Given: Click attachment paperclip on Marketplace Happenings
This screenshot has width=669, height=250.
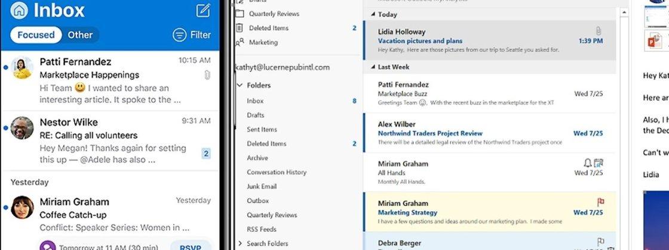Looking at the screenshot, I should [x=207, y=75].
